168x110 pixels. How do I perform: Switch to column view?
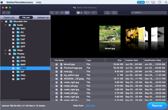62,13
